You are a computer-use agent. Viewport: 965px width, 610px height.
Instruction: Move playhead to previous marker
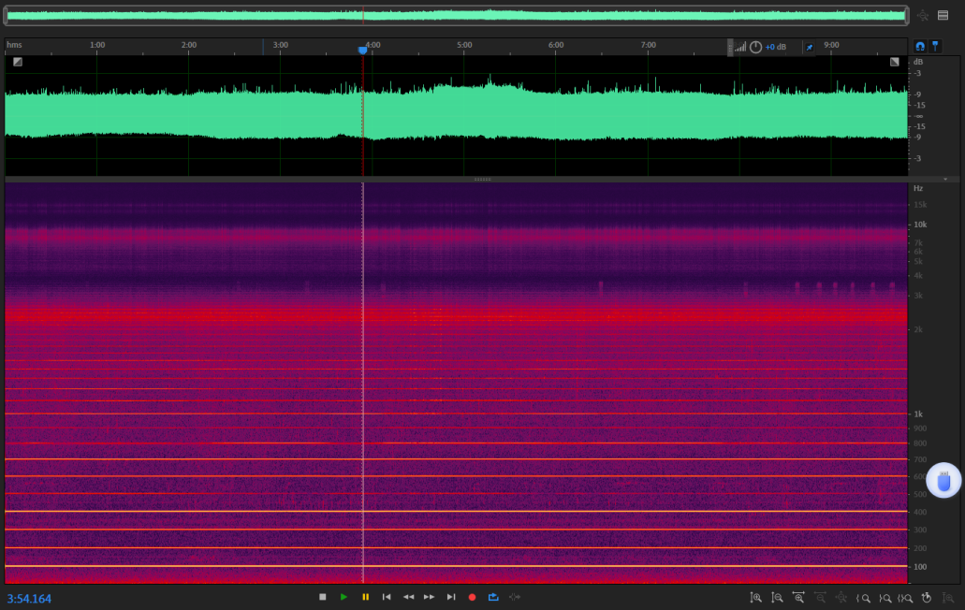tap(387, 597)
